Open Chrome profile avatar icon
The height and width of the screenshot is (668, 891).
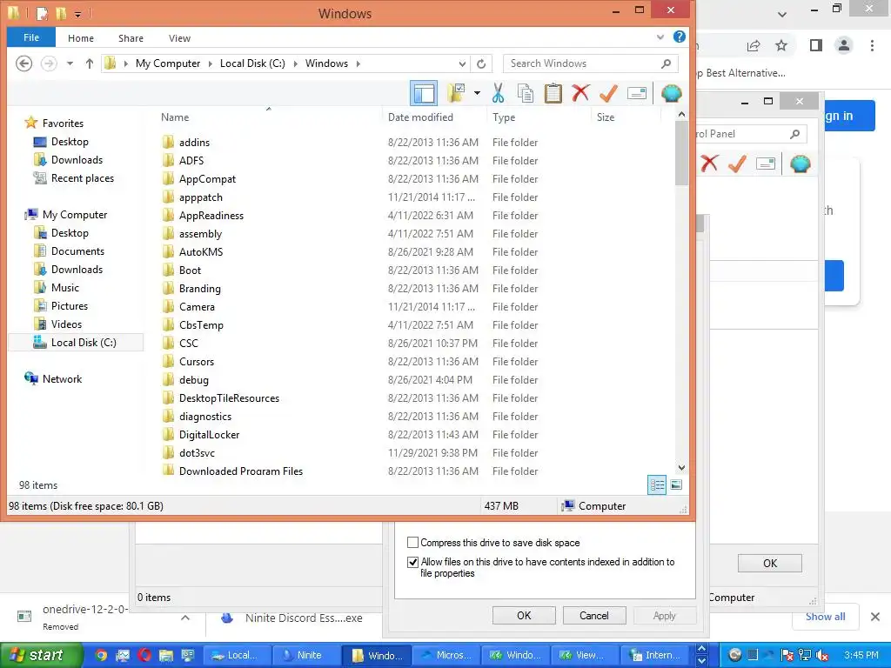(x=844, y=45)
